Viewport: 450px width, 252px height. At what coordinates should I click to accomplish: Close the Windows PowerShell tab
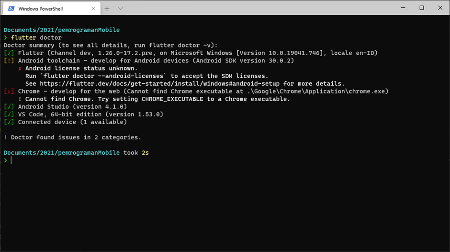tap(93, 9)
